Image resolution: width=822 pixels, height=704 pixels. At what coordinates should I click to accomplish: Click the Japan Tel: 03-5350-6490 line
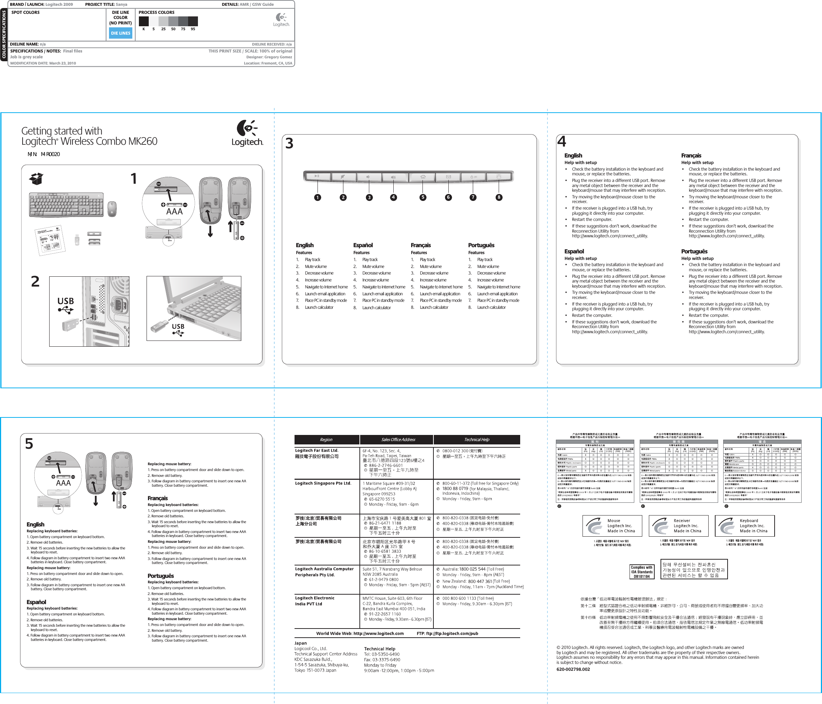(x=382, y=654)
